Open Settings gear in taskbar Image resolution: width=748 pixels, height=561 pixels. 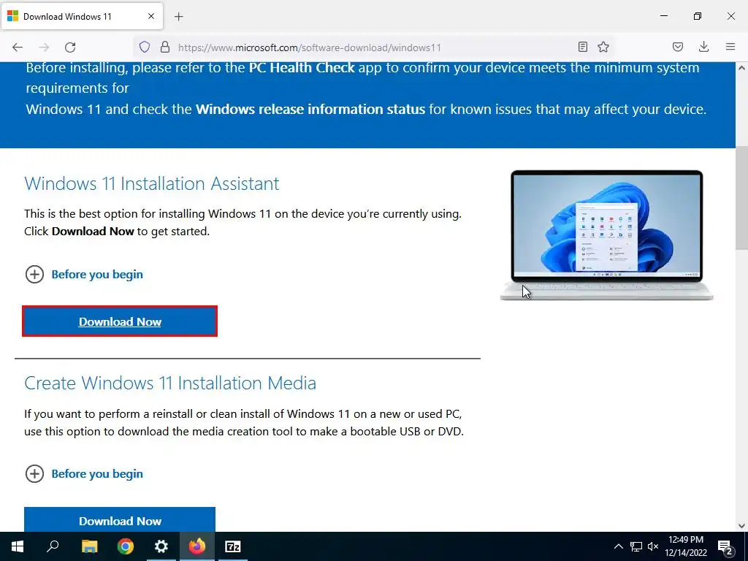pos(161,546)
